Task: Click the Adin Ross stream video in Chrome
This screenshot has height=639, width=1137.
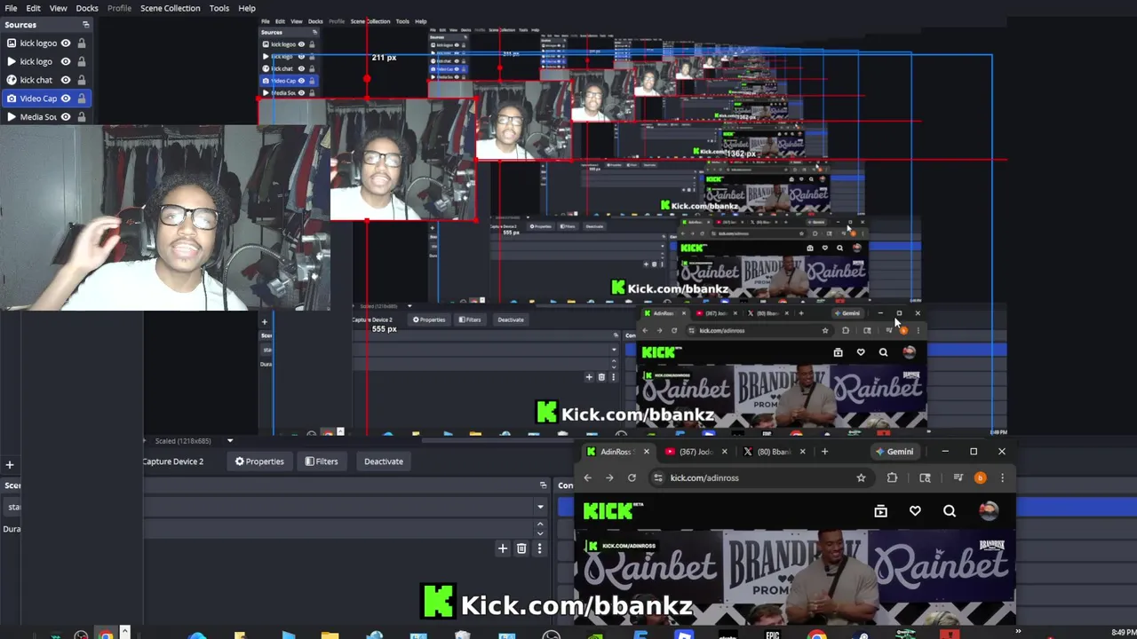Action: [x=795, y=579]
